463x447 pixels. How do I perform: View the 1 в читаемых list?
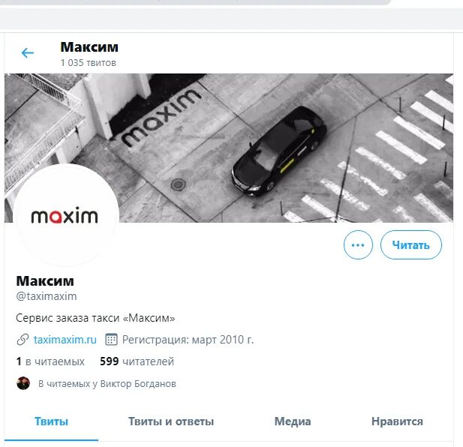click(50, 361)
